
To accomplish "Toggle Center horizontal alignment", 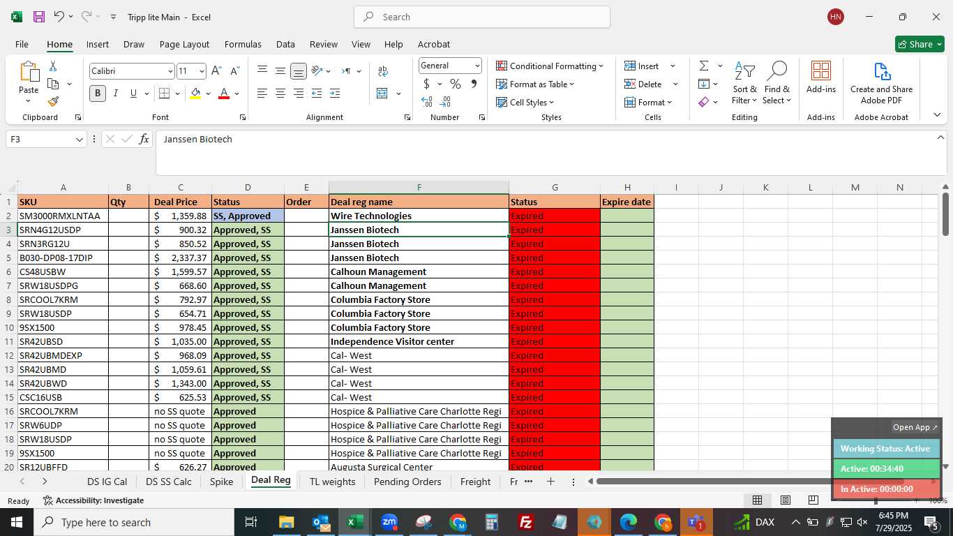I will pyautogui.click(x=280, y=94).
